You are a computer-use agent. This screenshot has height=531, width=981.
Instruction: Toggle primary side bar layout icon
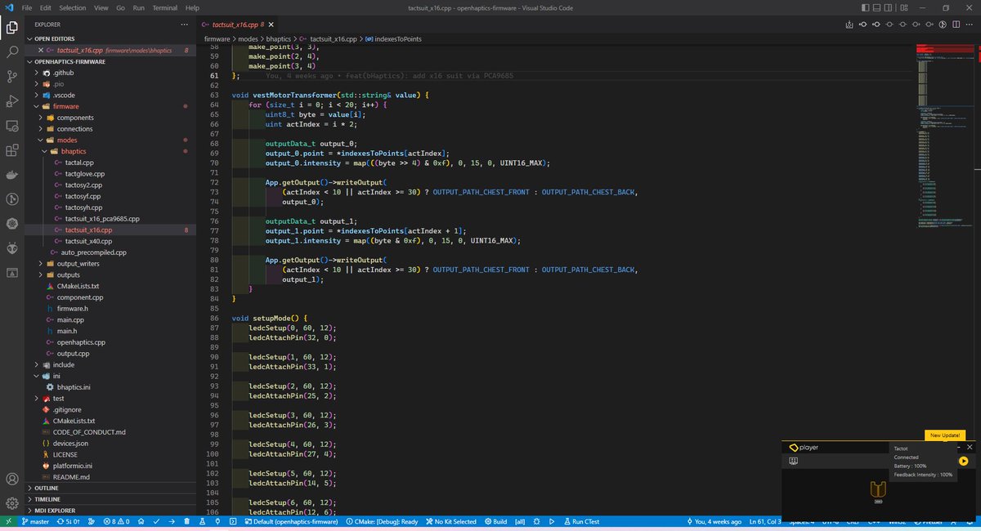tap(865, 7)
